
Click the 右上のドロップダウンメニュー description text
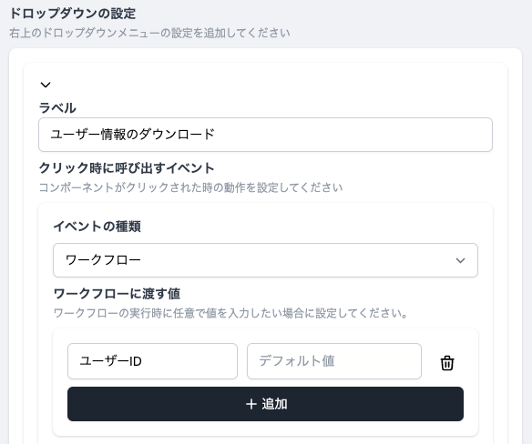tap(149, 34)
